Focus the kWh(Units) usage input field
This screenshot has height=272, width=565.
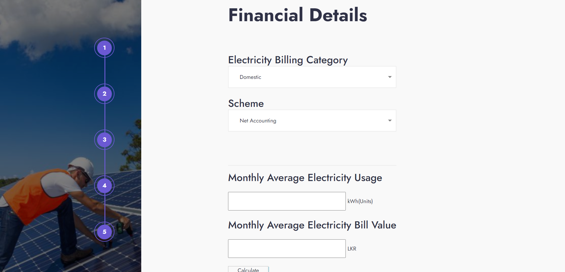tap(287, 201)
